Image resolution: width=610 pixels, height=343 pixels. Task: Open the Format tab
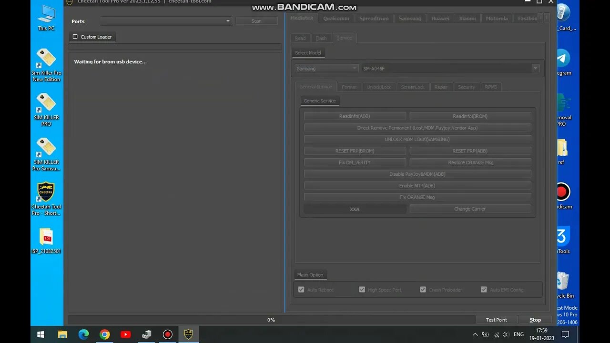tap(349, 87)
